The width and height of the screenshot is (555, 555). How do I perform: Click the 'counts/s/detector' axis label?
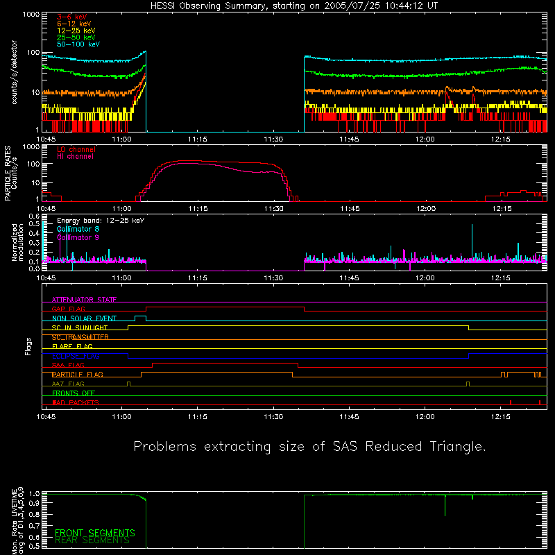[x=14, y=72]
